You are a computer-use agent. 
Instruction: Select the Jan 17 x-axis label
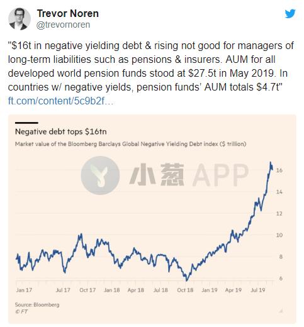[x=24, y=290]
